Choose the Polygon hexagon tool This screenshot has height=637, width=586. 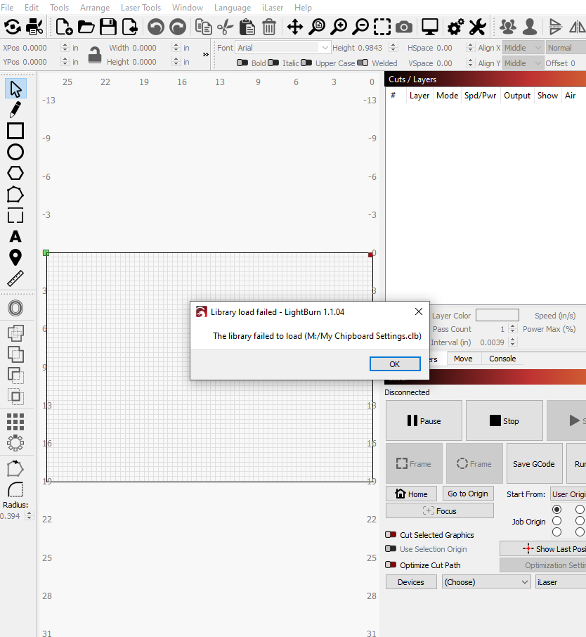15,173
